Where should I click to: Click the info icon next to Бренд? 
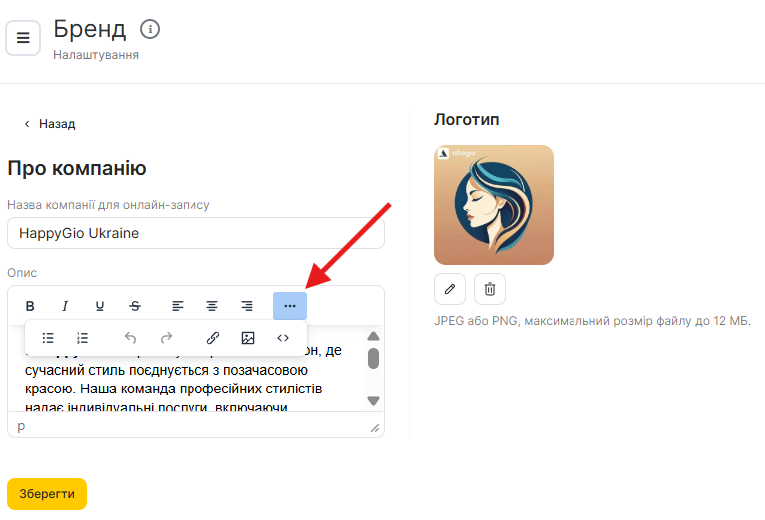pos(150,28)
